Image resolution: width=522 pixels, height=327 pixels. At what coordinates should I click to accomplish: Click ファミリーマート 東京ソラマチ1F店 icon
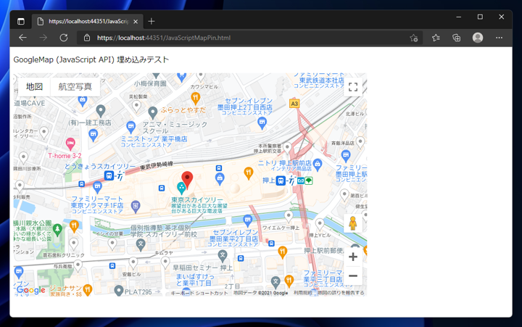(x=97, y=187)
